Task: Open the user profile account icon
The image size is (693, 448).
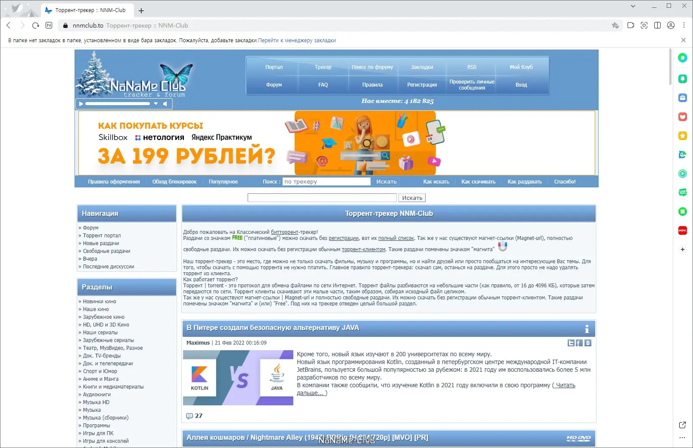Action: click(671, 25)
